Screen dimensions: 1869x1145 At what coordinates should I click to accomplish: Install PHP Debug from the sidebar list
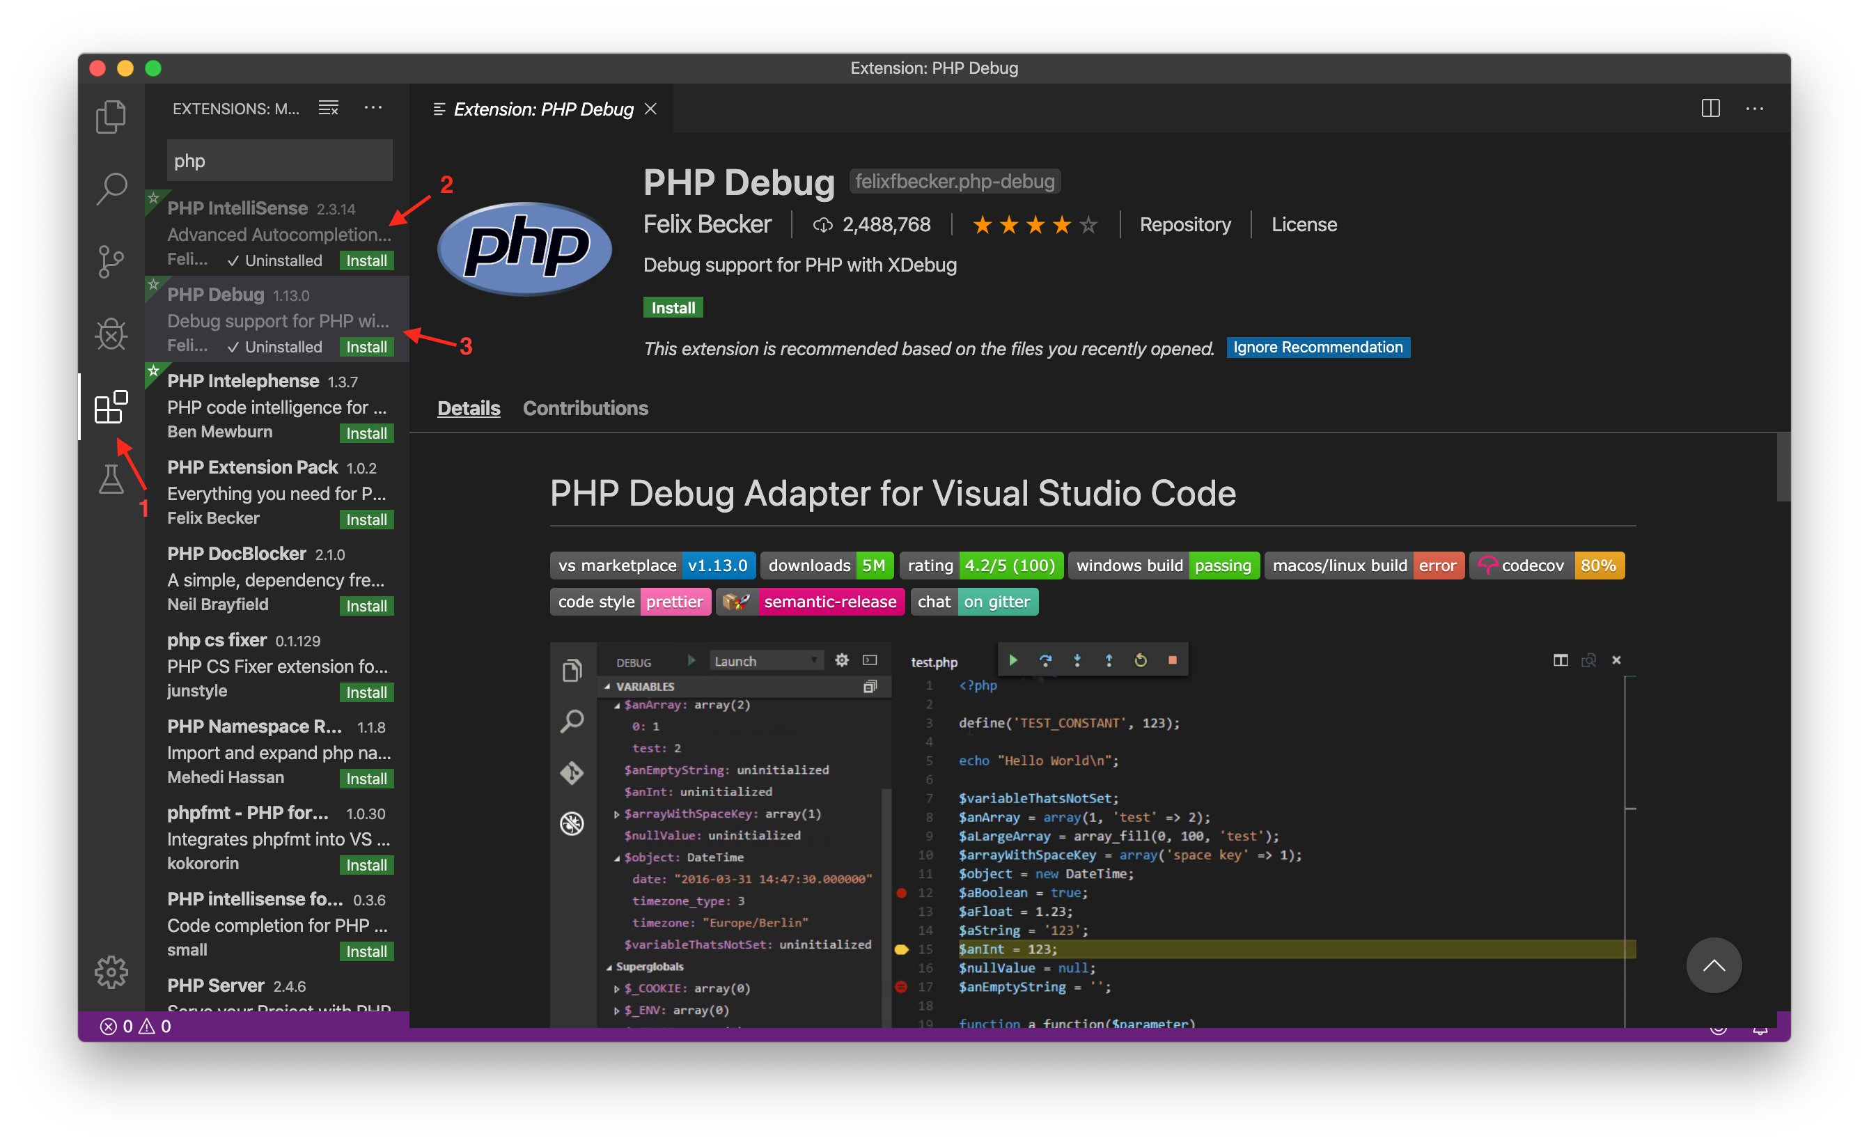point(366,347)
